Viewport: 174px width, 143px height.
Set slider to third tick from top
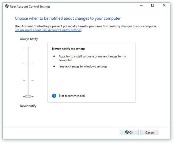pyautogui.click(x=28, y=80)
